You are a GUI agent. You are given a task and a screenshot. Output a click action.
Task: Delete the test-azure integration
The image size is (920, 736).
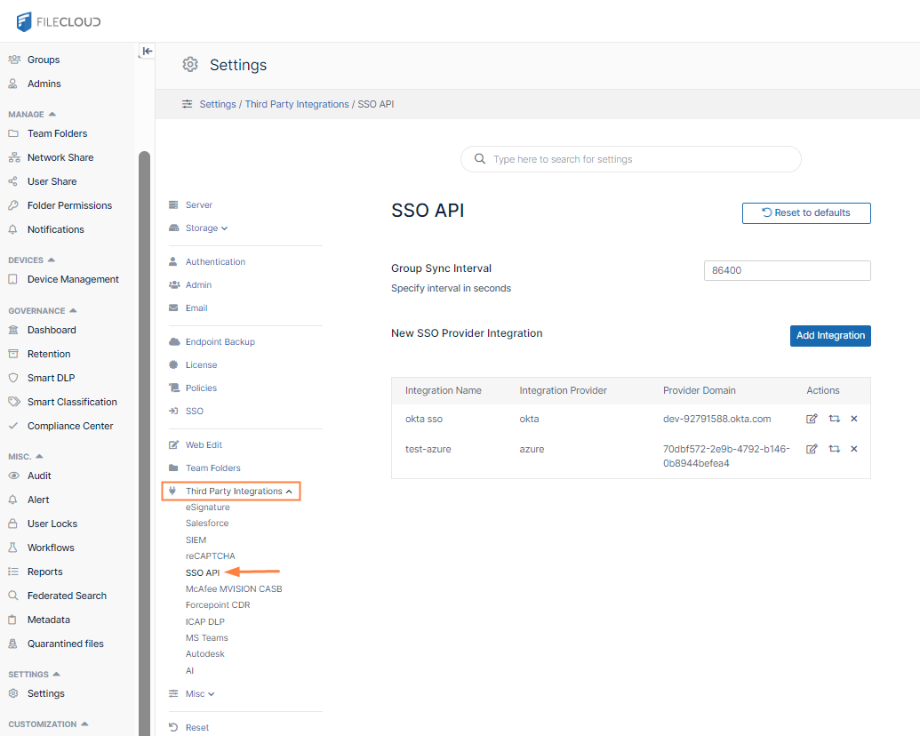(854, 449)
